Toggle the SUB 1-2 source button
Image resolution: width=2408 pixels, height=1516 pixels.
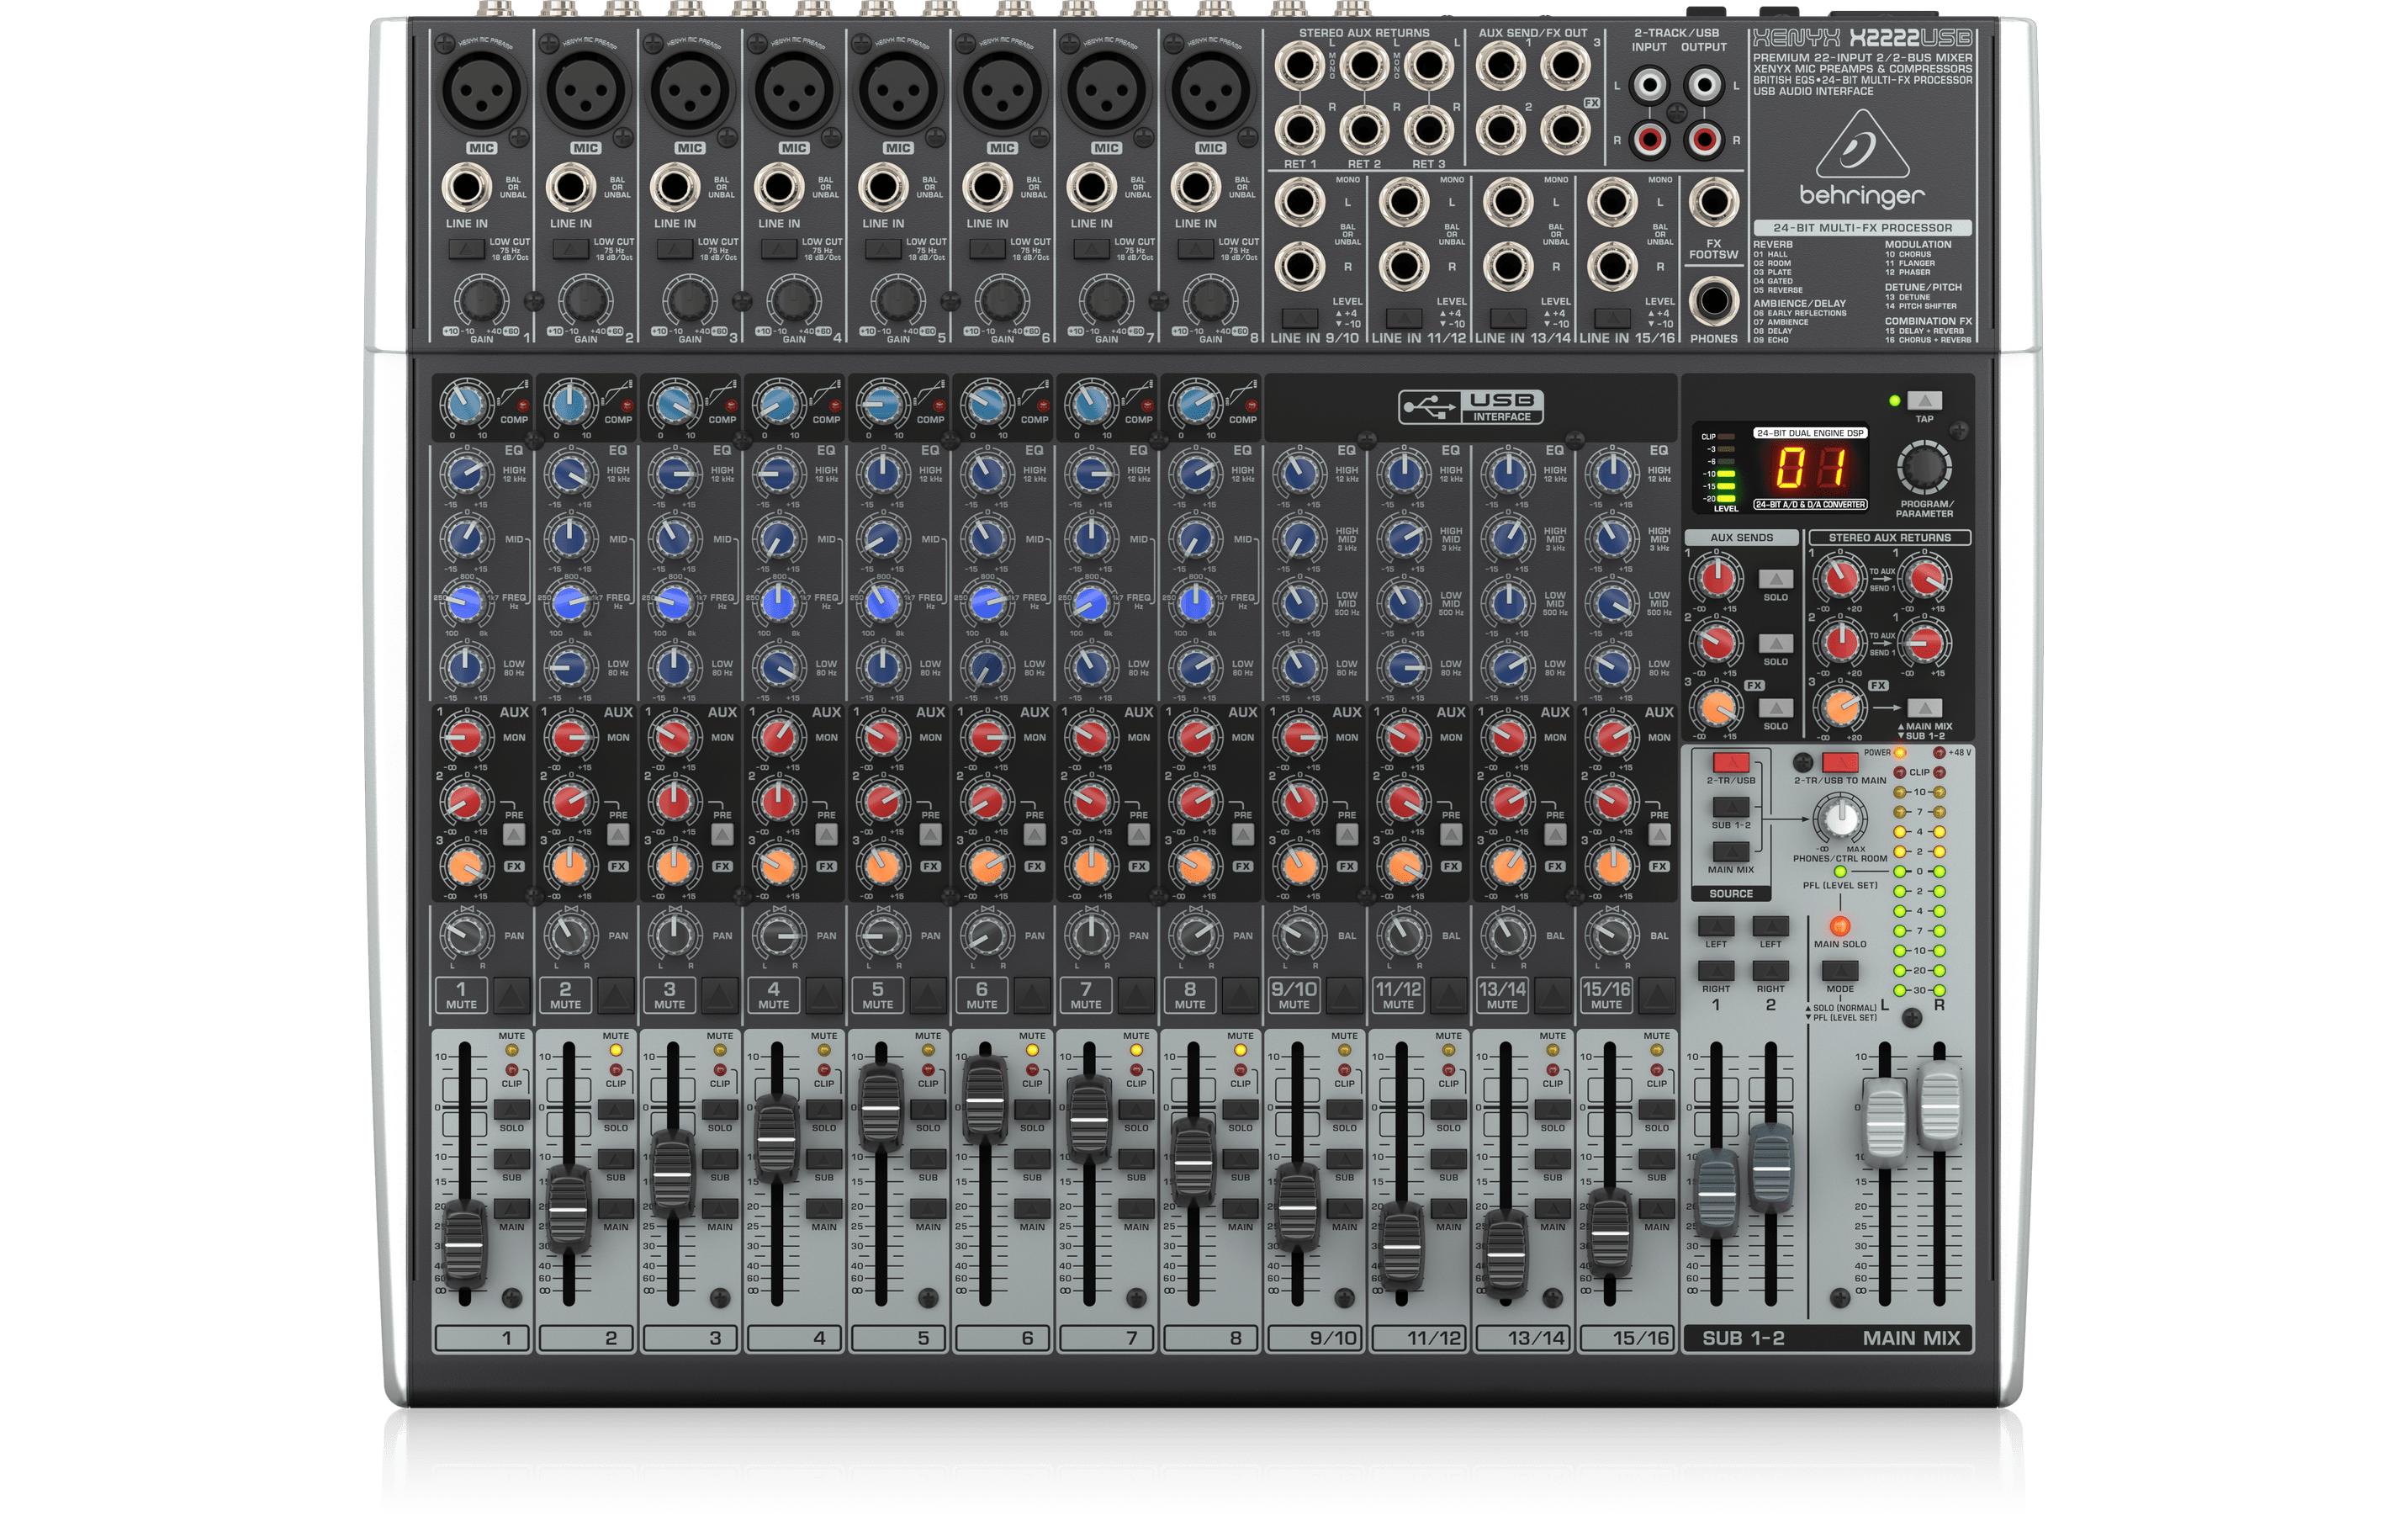(1731, 807)
